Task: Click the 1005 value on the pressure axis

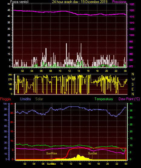Action: (x=132, y=29)
